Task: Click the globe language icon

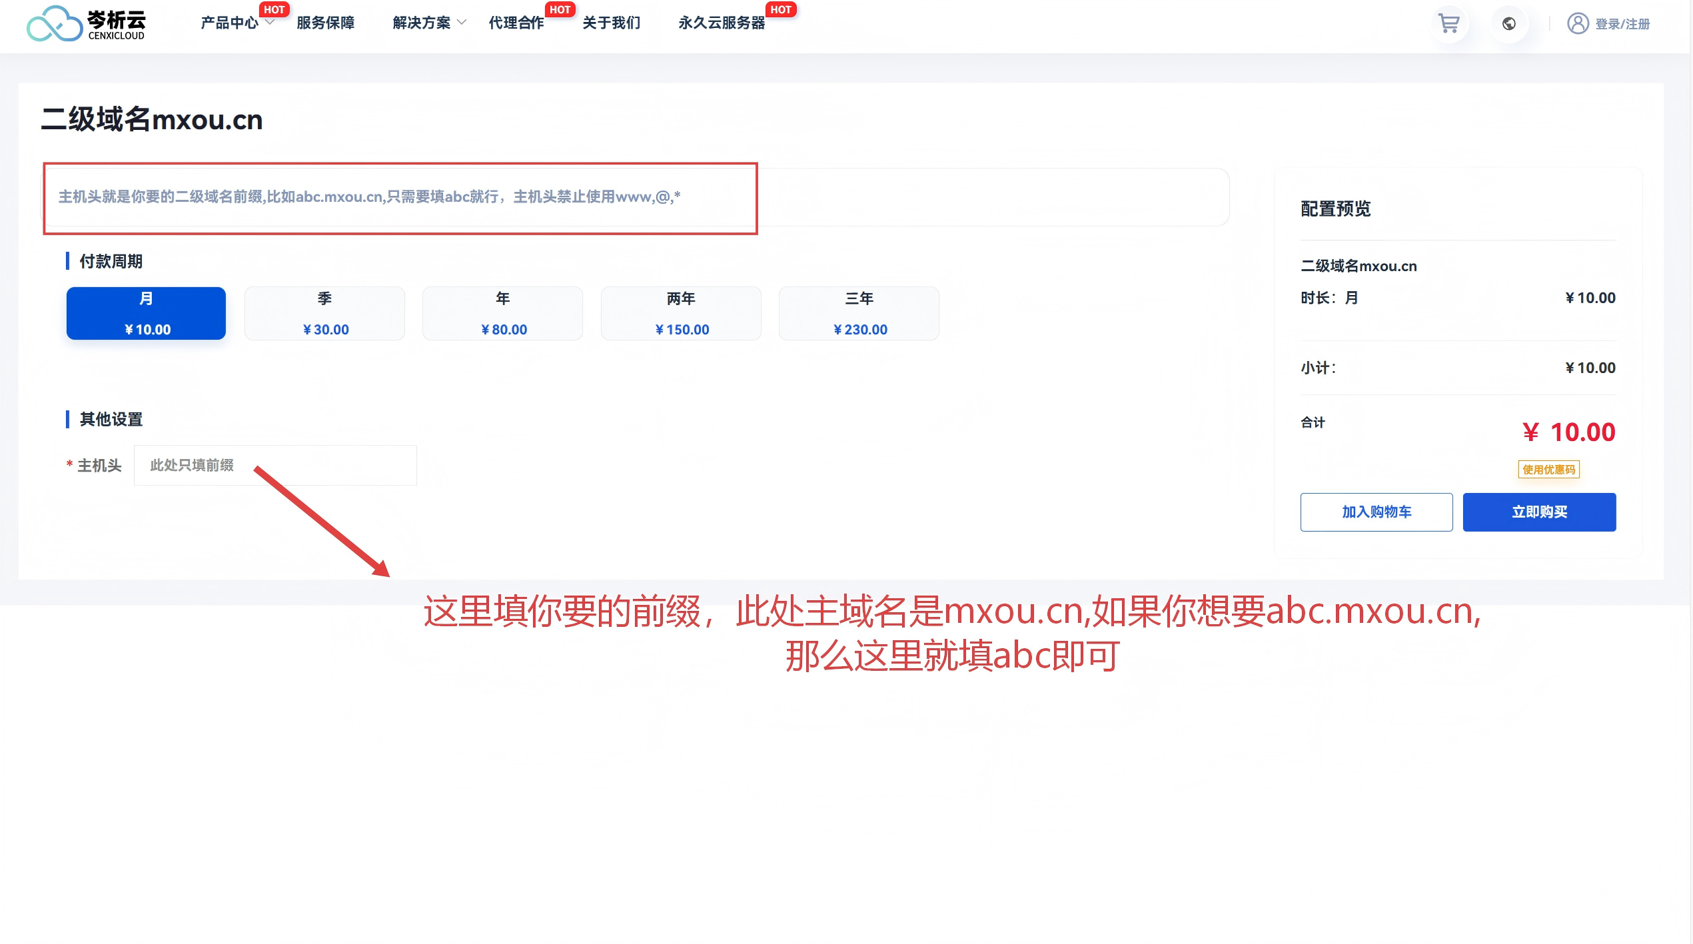Action: point(1508,24)
